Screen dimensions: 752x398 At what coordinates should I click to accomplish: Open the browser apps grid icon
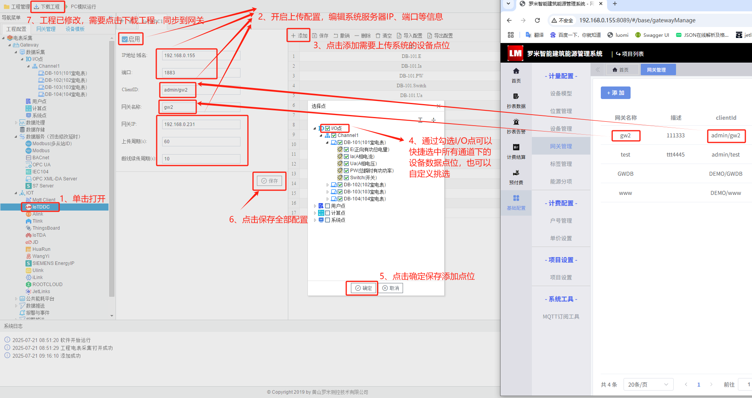511,35
